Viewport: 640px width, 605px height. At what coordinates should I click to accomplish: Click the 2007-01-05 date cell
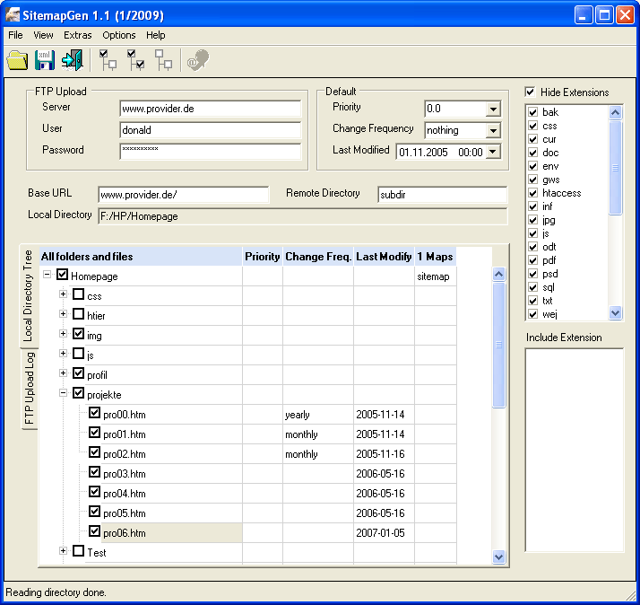click(384, 532)
